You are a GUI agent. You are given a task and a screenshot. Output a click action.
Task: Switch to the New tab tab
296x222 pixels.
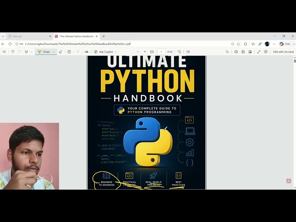tap(28, 36)
